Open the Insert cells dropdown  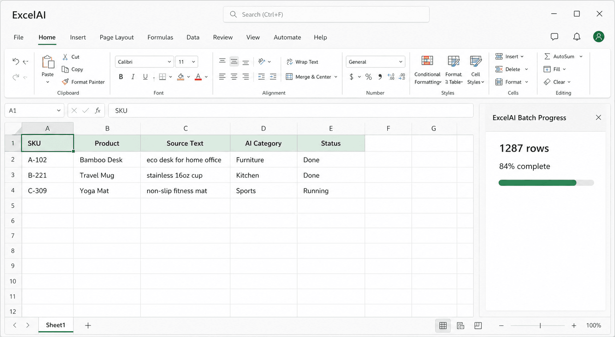click(x=510, y=57)
